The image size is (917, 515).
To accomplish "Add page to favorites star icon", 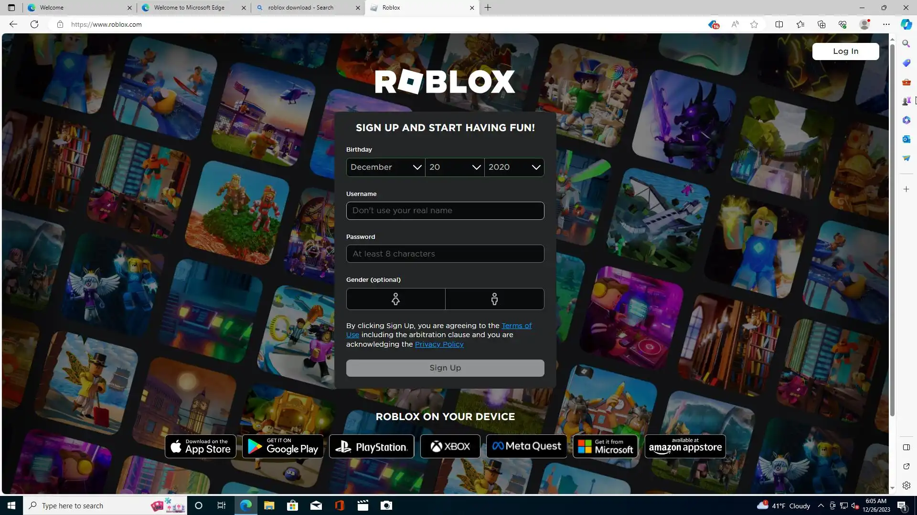I will tap(754, 24).
